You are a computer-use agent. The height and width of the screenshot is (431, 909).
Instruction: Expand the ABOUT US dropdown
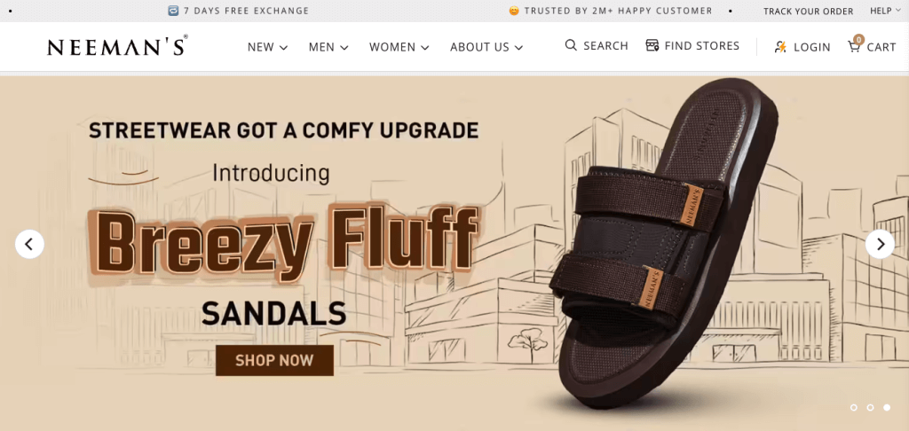pos(486,47)
